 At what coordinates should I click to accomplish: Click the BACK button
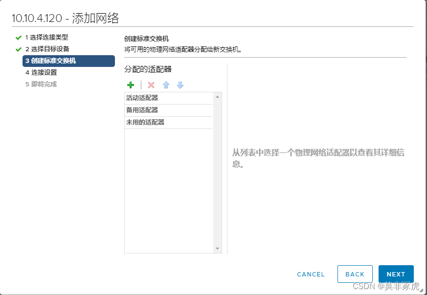pos(355,274)
